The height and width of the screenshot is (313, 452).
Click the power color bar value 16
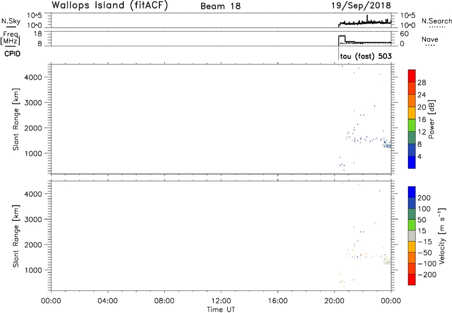421,120
